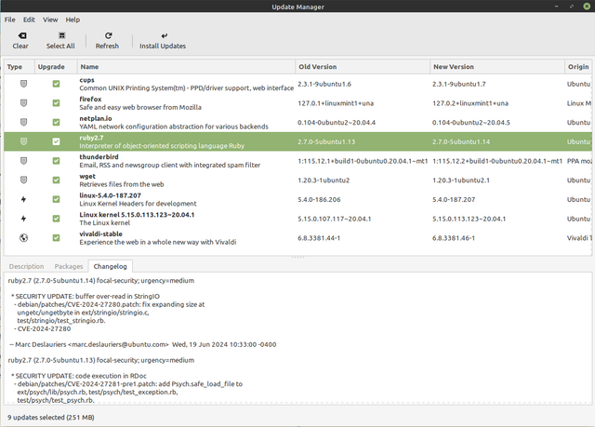The width and height of the screenshot is (595, 427).
Task: Click the shield icon for thunderbird
Action: [x=23, y=161]
